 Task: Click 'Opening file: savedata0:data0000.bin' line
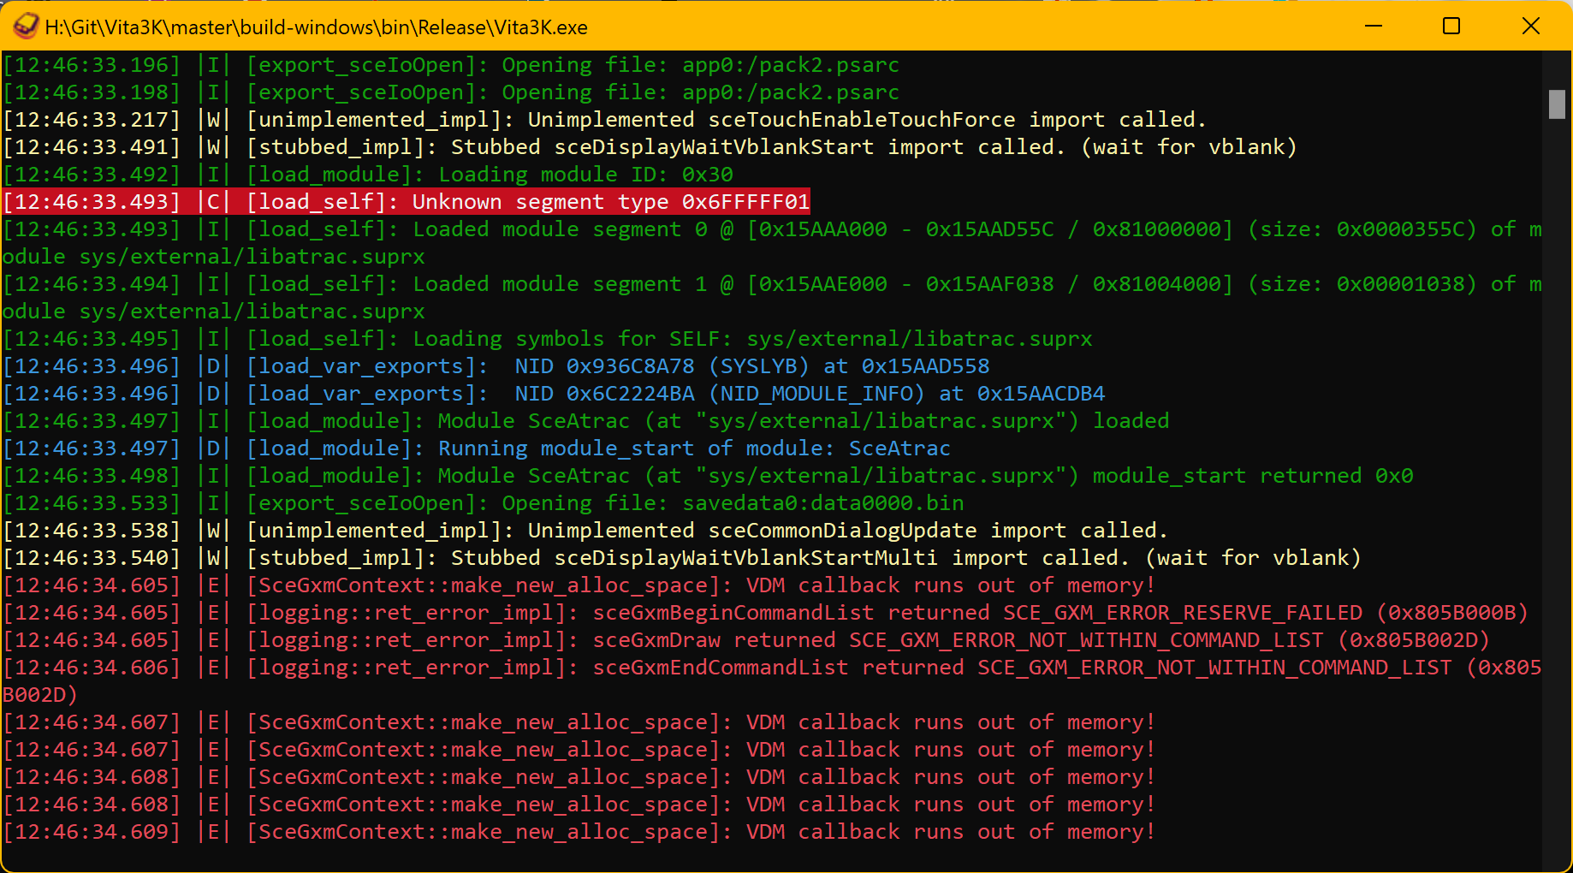(484, 503)
